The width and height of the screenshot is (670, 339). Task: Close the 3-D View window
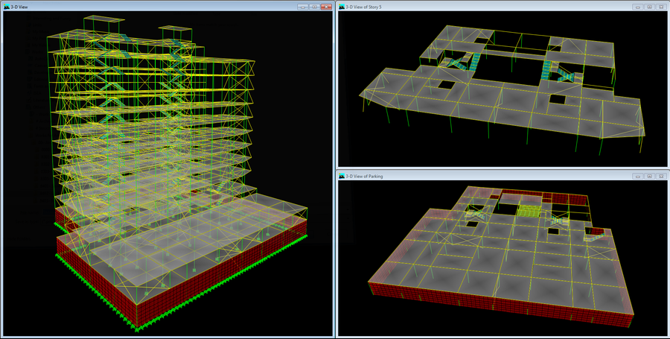pos(326,7)
